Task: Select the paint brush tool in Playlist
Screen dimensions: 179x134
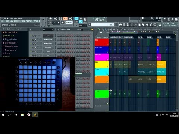Action: (106, 29)
